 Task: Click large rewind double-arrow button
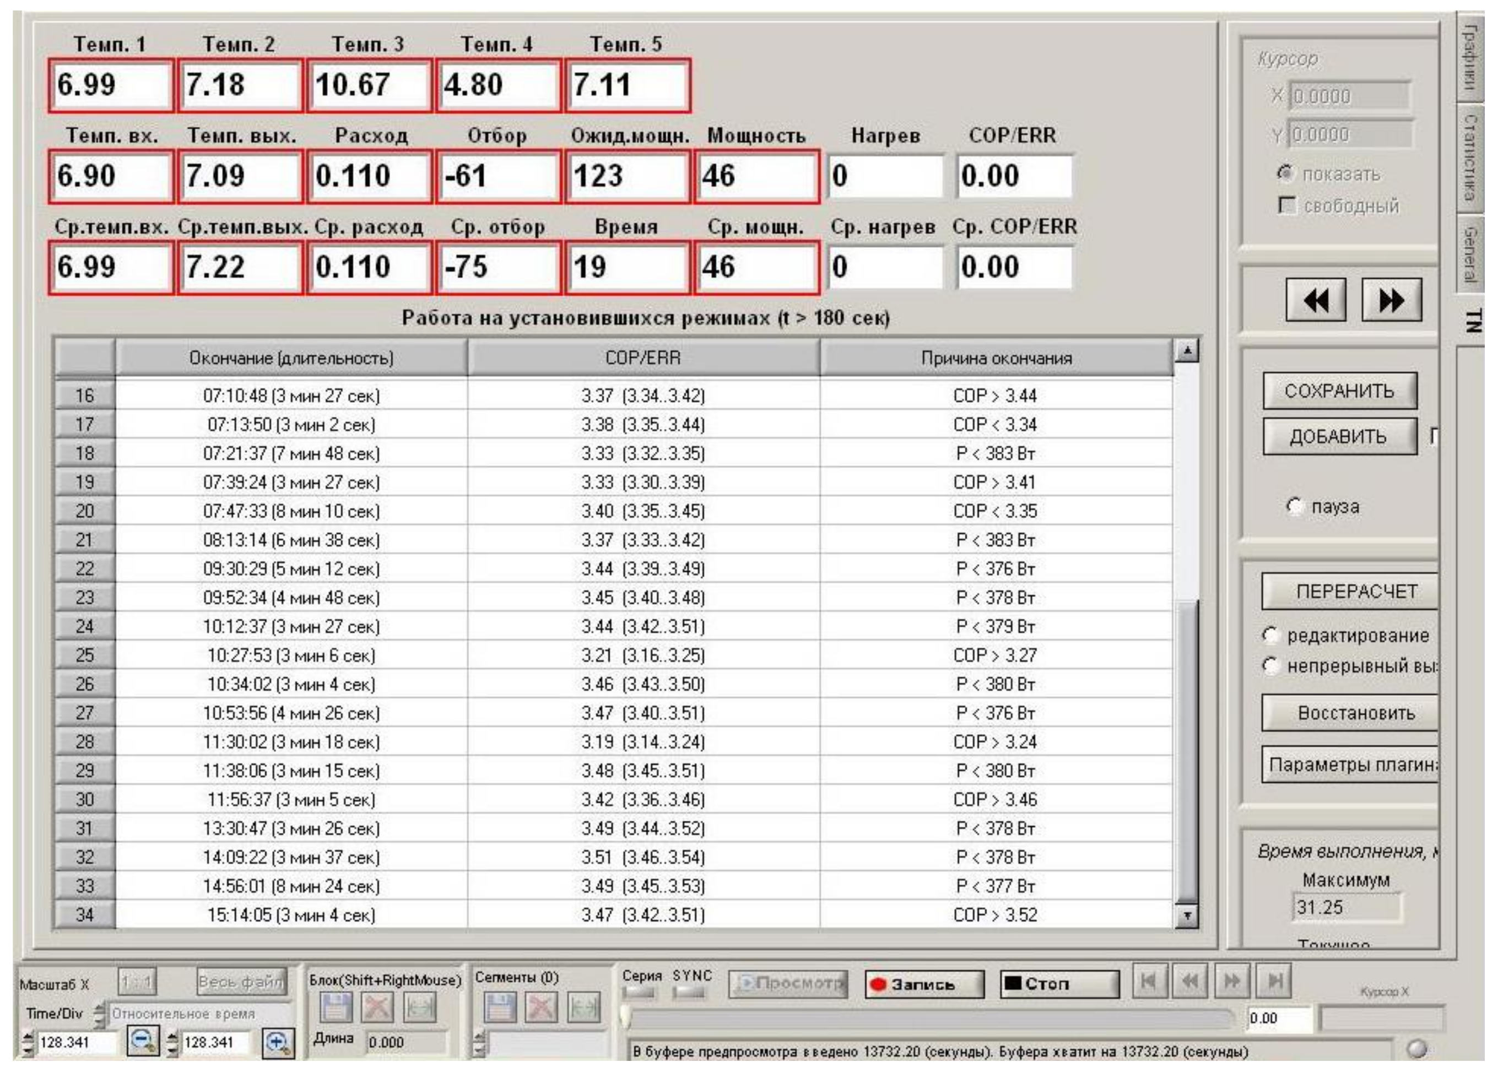(x=1316, y=300)
